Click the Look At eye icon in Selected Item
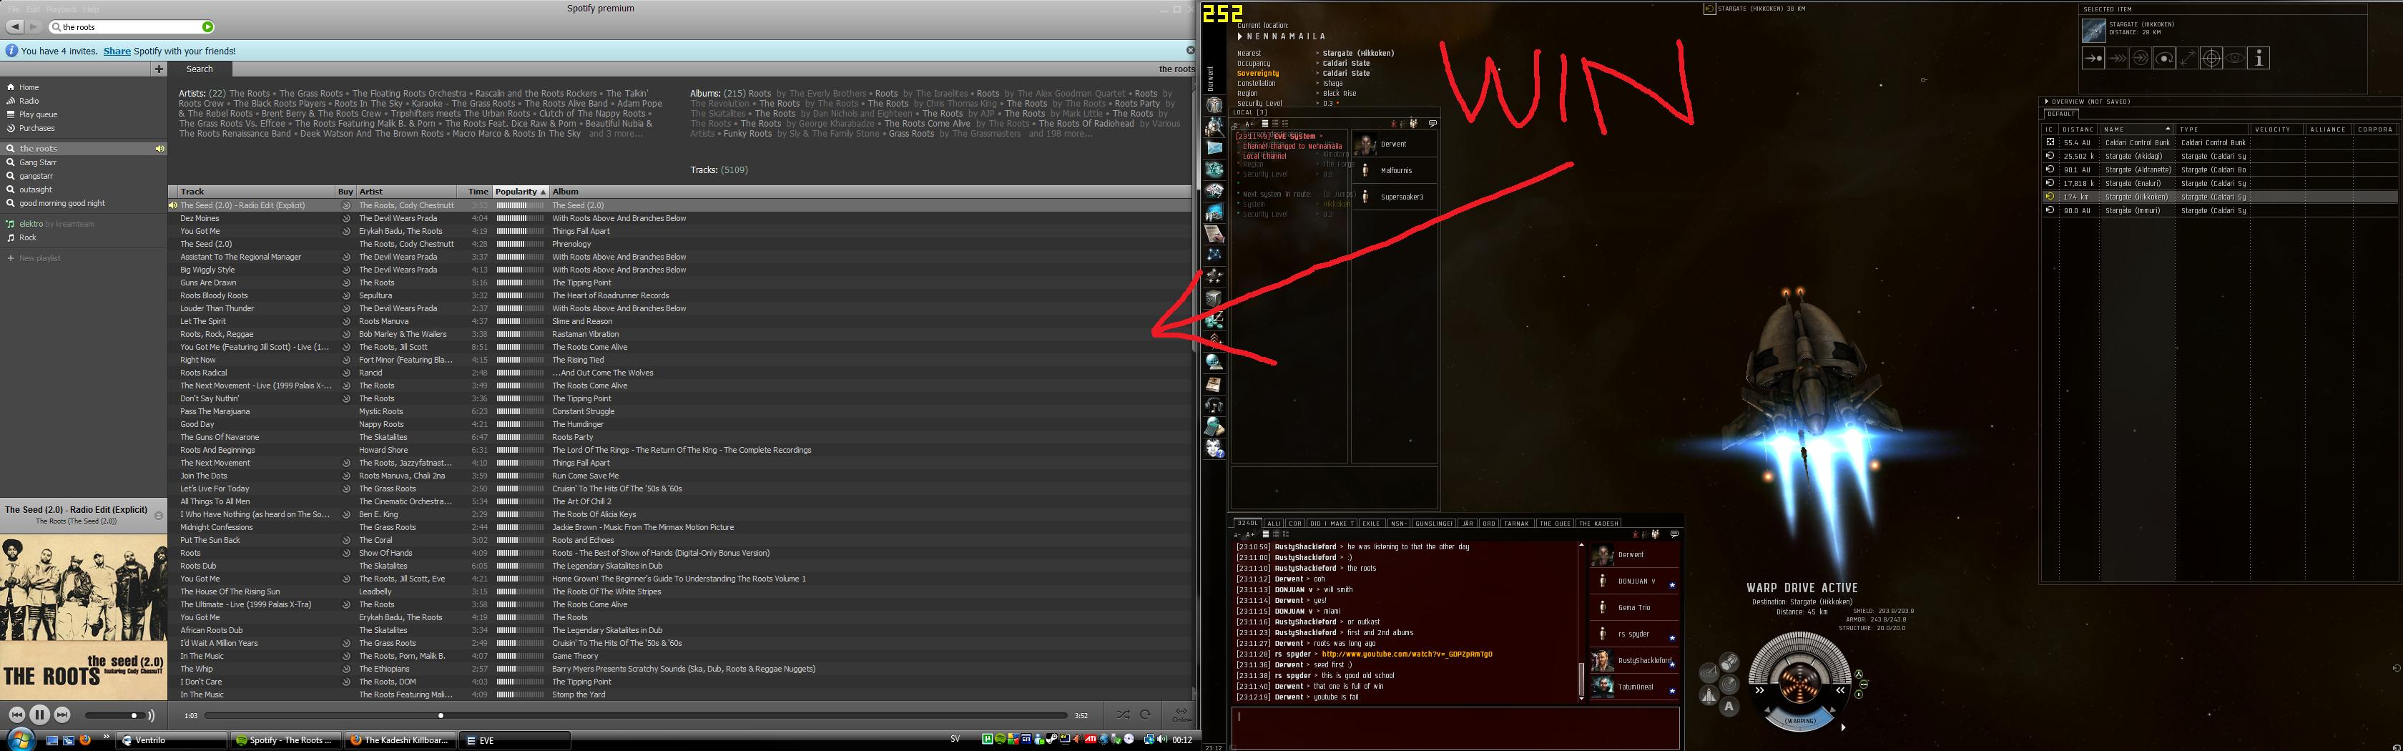Image resolution: width=2403 pixels, height=751 pixels. point(2235,58)
